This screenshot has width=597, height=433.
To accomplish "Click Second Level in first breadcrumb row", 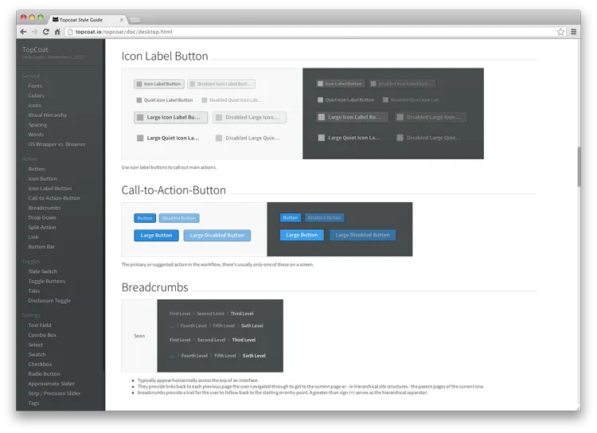I will [x=211, y=314].
